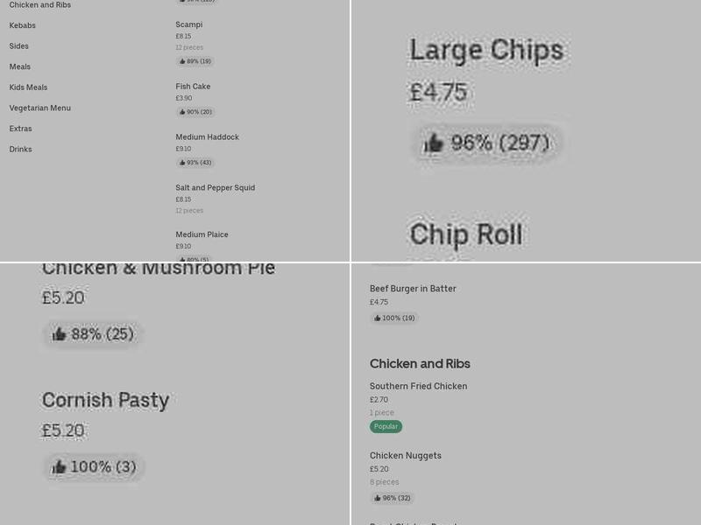Screen dimensions: 701x525
Task: Select the Kebabs category
Action: (x=22, y=25)
